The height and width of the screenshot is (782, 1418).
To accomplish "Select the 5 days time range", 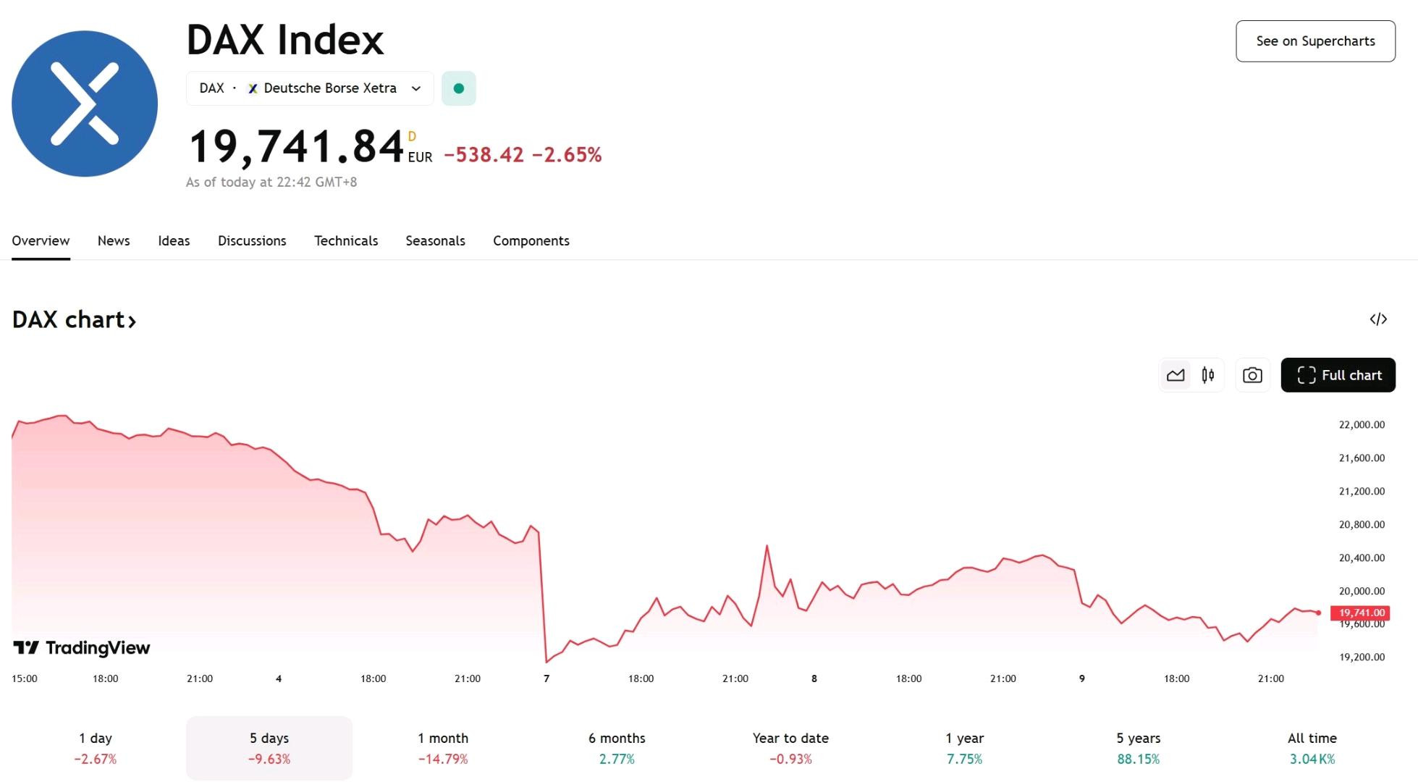I will (269, 748).
